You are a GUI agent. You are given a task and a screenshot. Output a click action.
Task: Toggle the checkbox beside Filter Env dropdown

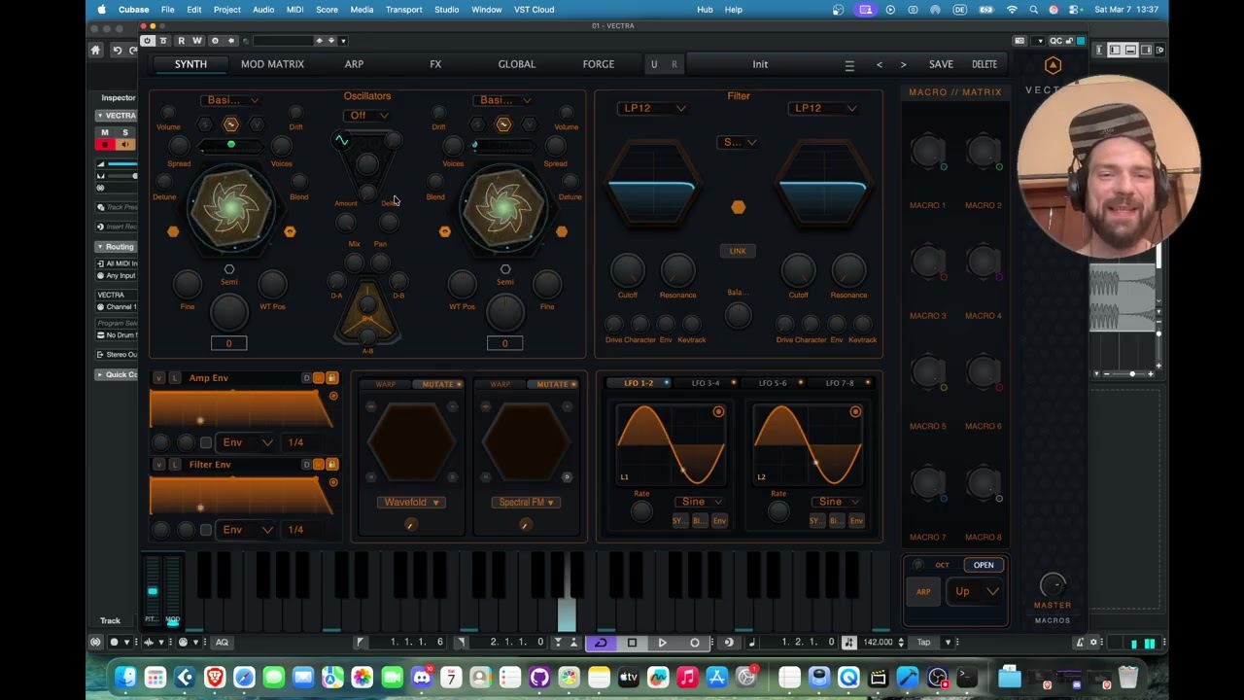click(x=206, y=530)
